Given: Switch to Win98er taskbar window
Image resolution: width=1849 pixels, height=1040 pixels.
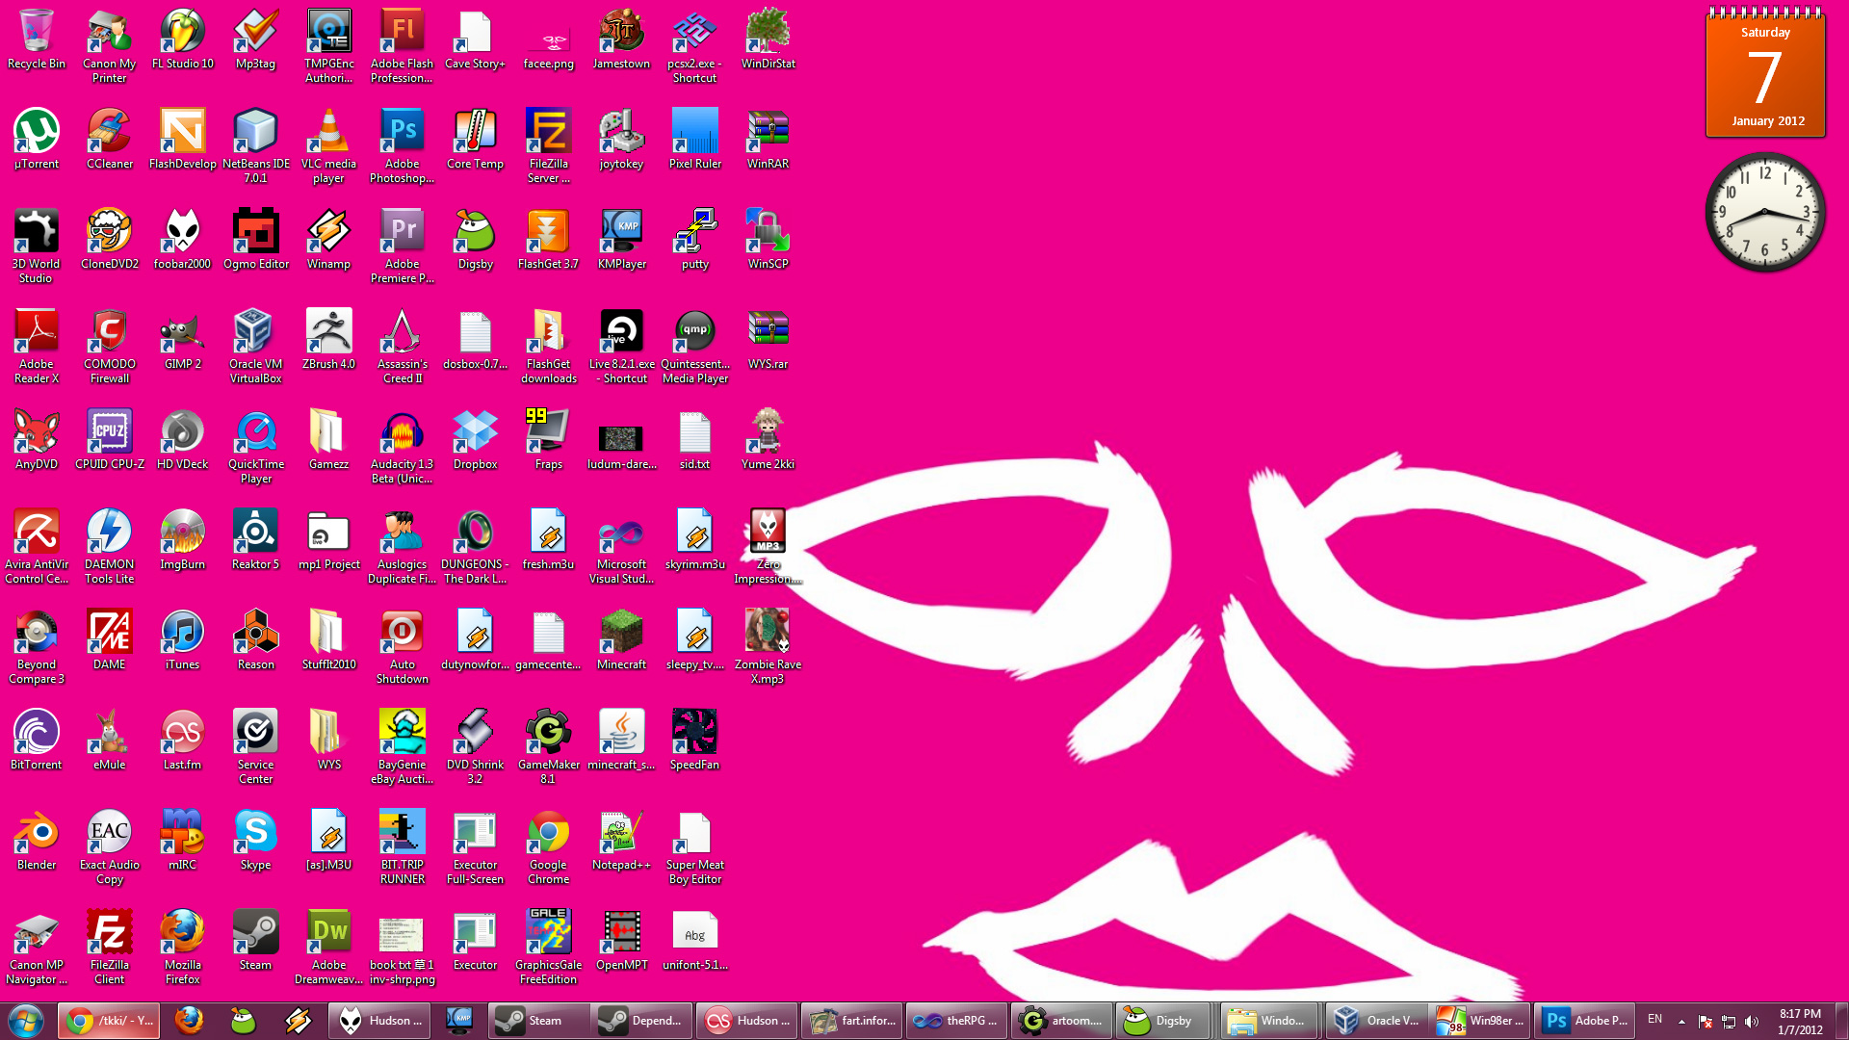Looking at the screenshot, I should [1480, 1021].
